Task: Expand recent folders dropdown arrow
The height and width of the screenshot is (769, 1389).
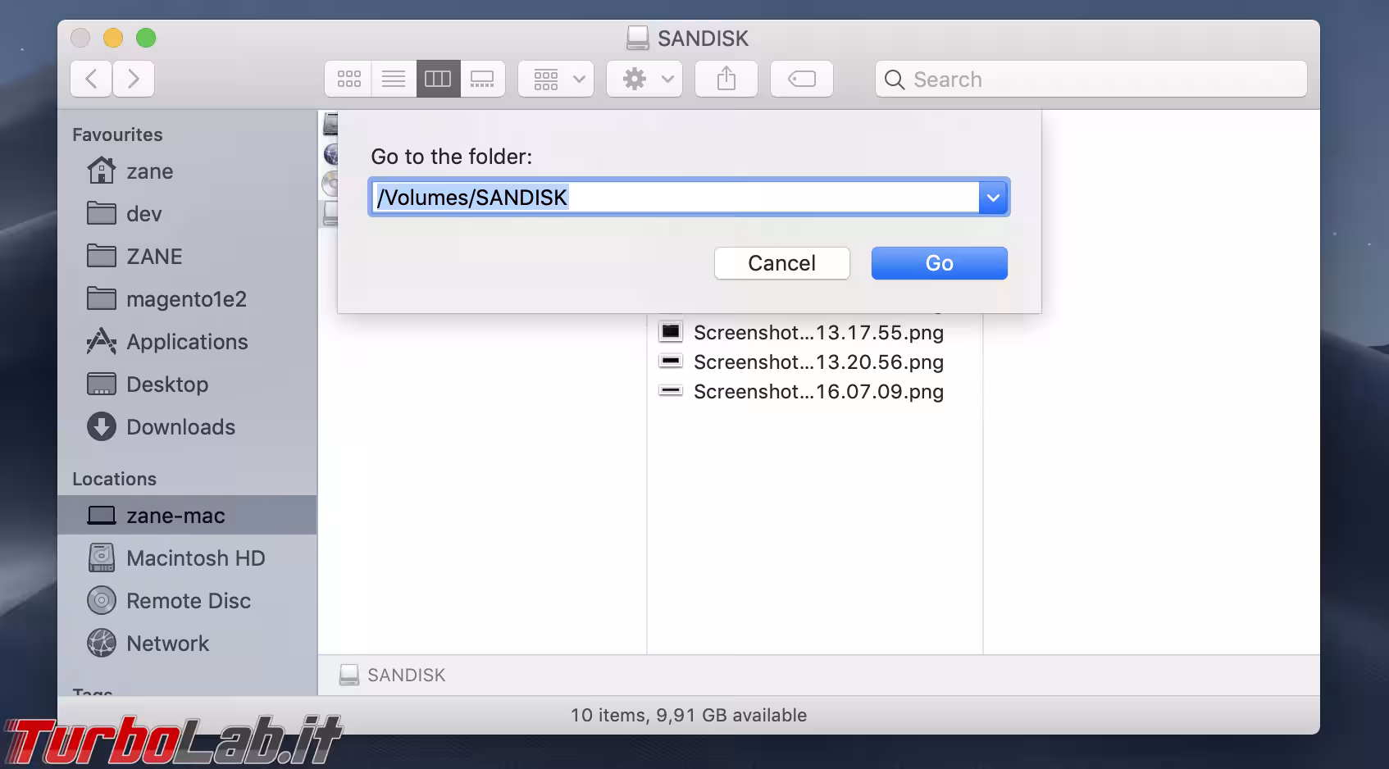Action: 993,198
